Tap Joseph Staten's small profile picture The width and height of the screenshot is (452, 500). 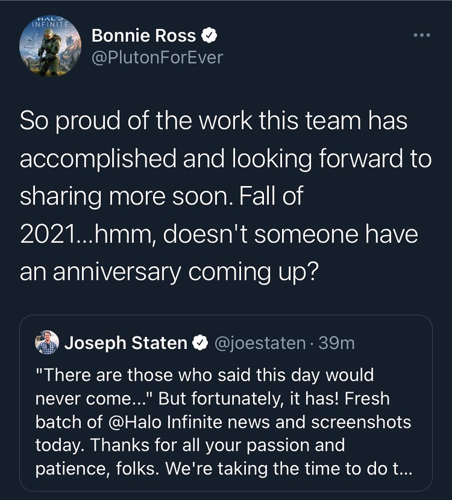[x=46, y=342]
